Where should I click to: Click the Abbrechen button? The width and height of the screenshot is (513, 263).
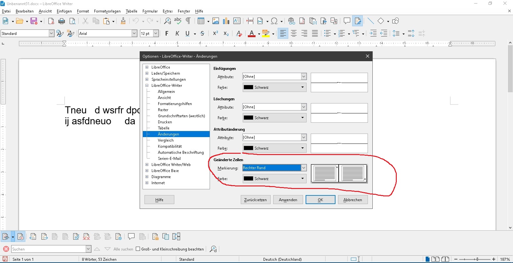point(353,200)
